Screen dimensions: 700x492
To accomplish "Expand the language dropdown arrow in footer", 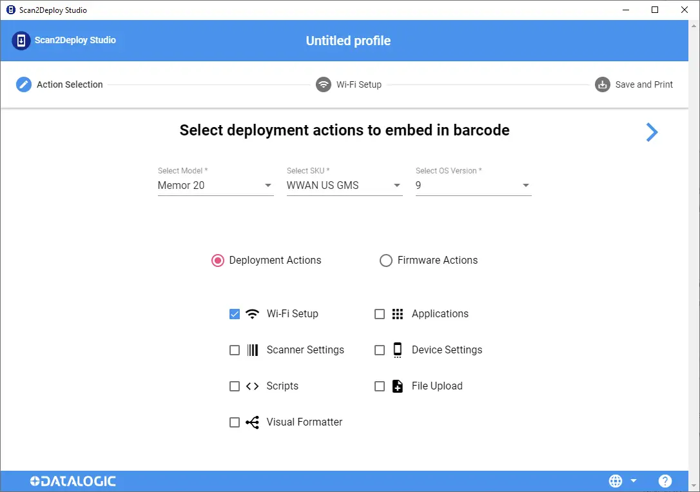I will 634,481.
